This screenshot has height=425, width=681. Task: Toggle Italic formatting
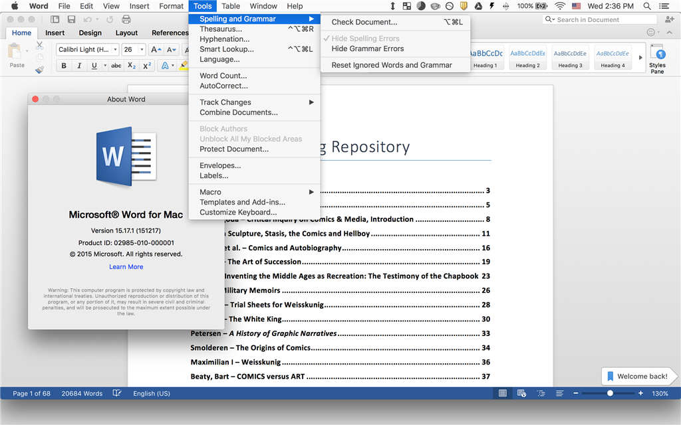click(79, 66)
